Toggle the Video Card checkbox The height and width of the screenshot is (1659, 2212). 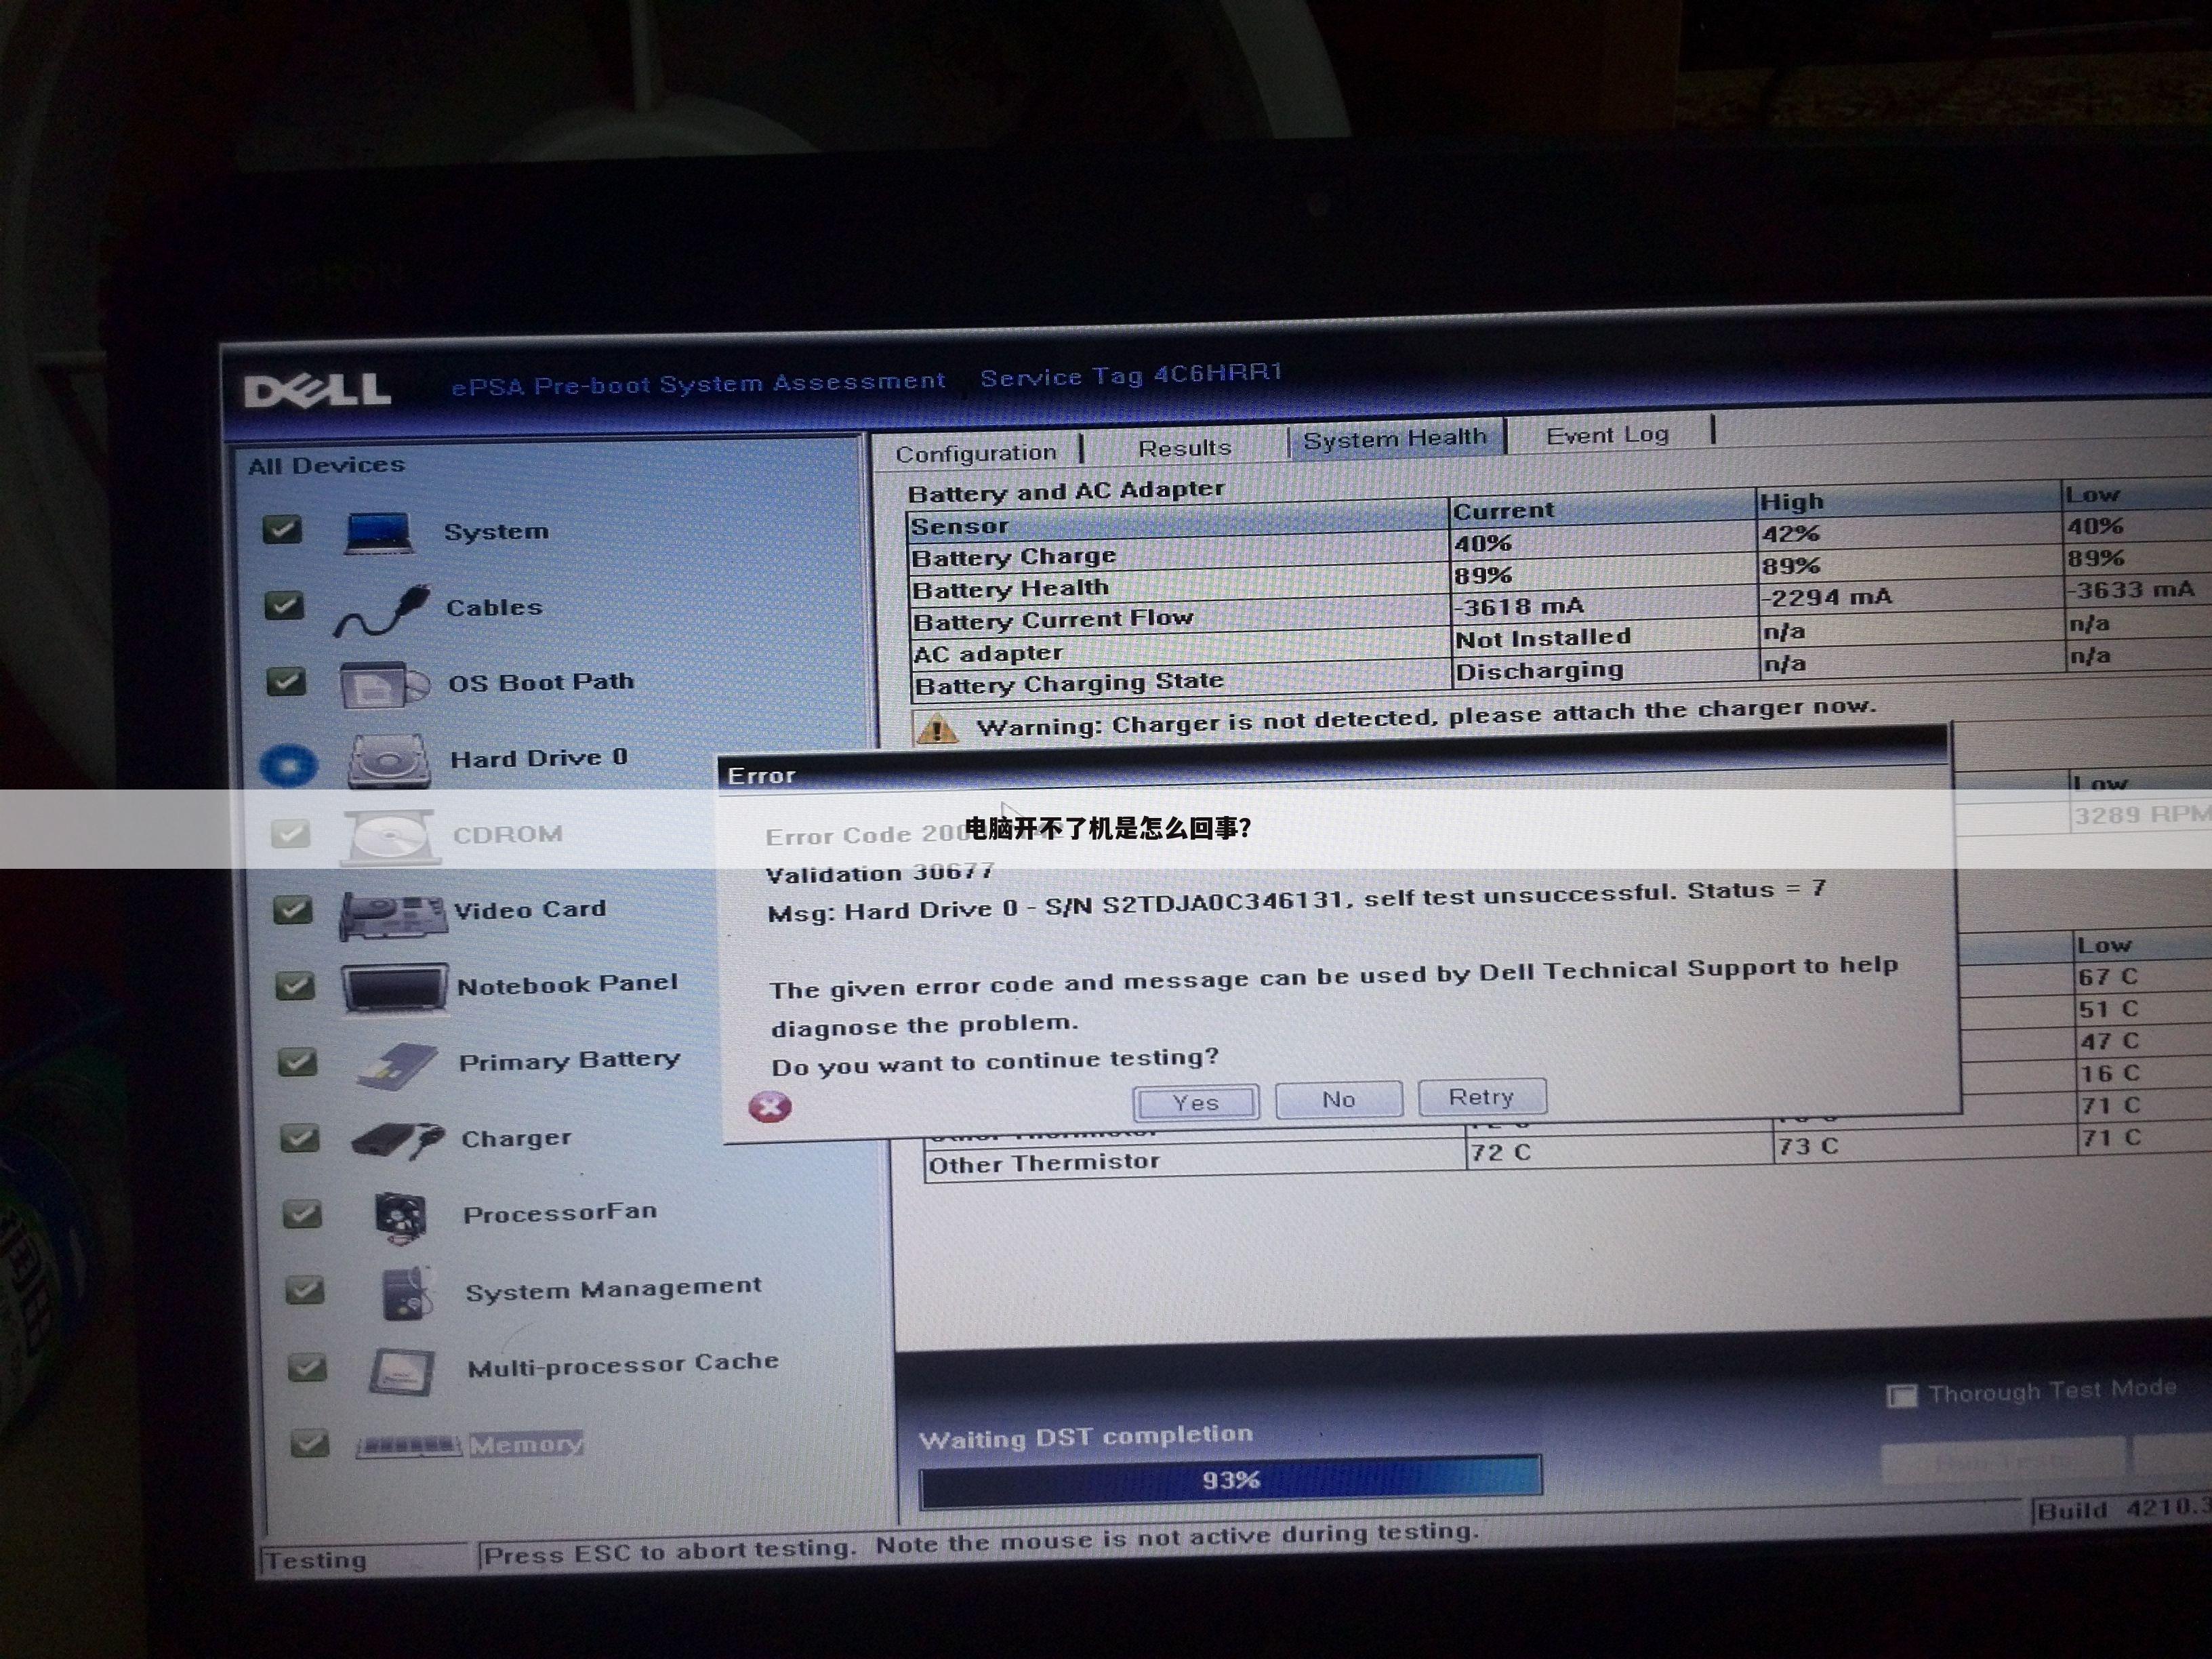(x=293, y=910)
